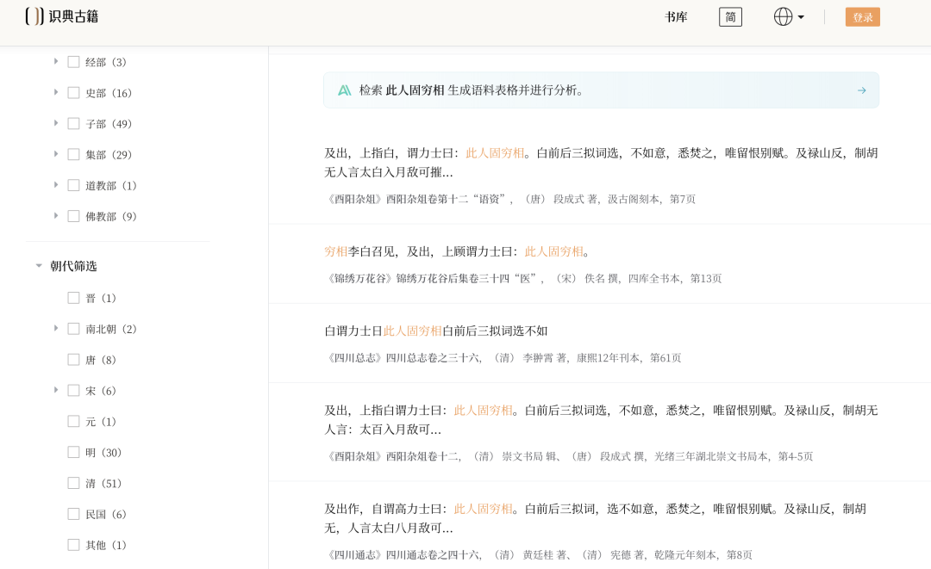Image resolution: width=931 pixels, height=569 pixels.
Task: Check the 子部 (49) checkbox
Action: (73, 123)
